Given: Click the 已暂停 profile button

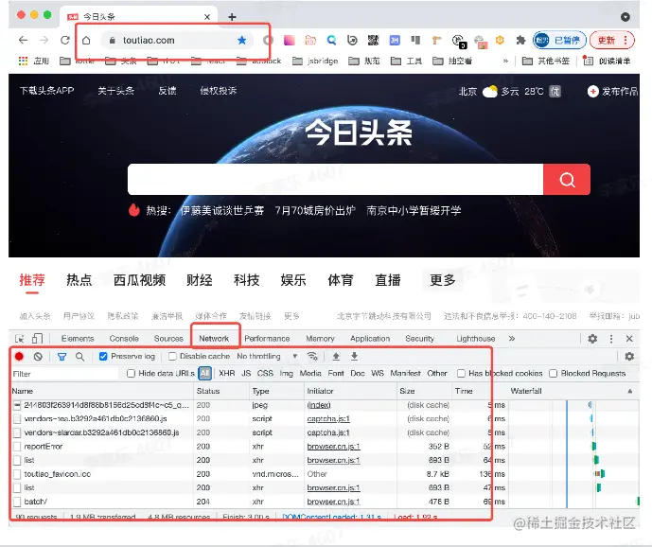Looking at the screenshot, I should point(559,41).
